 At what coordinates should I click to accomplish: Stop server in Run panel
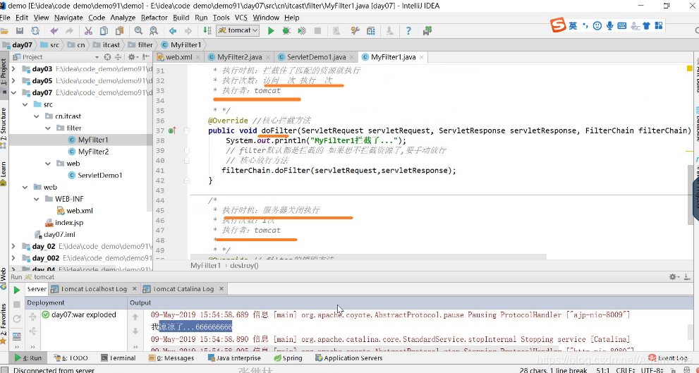click(16, 305)
